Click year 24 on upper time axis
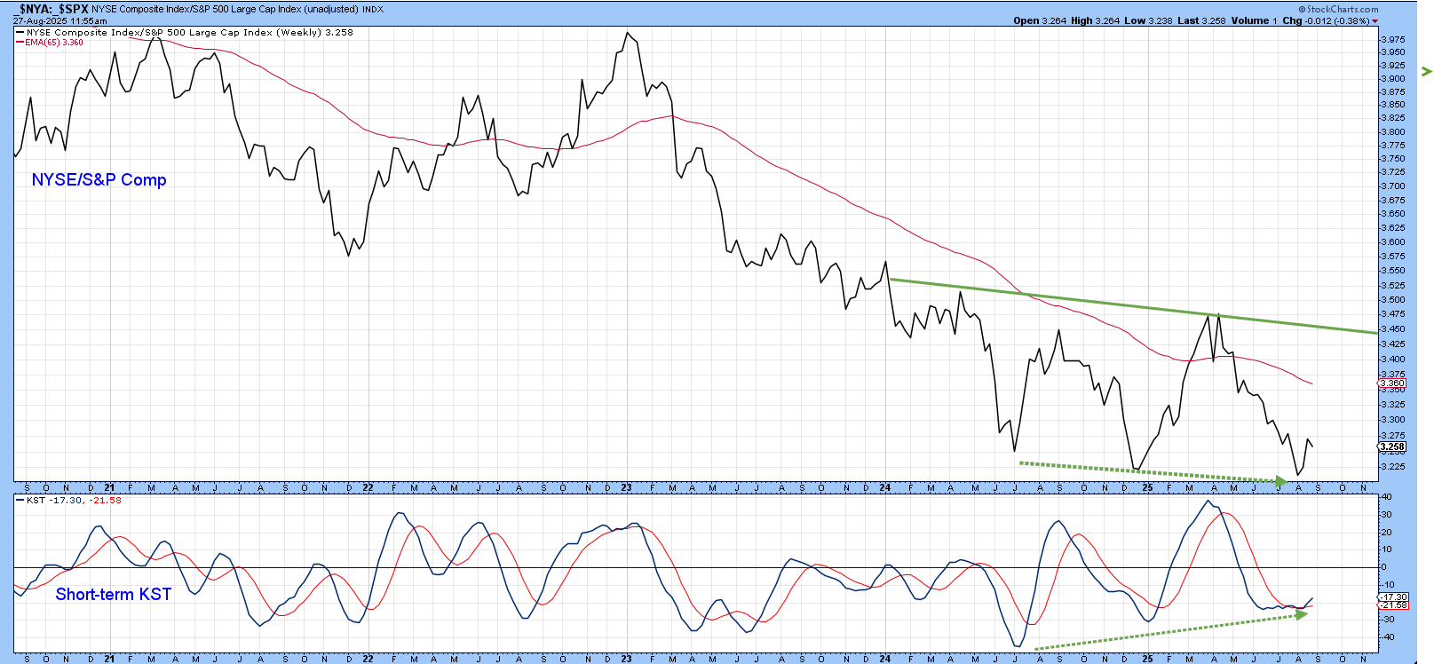The image size is (1434, 664). 885,487
